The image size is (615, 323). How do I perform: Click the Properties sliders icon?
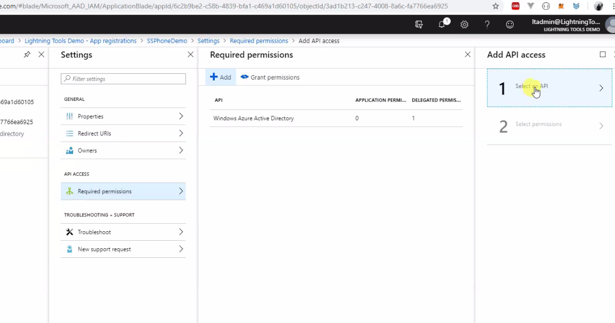click(x=69, y=116)
